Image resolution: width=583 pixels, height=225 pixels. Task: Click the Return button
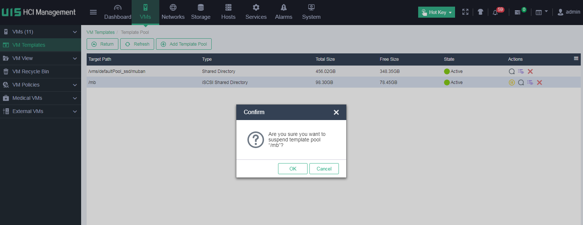tap(103, 44)
